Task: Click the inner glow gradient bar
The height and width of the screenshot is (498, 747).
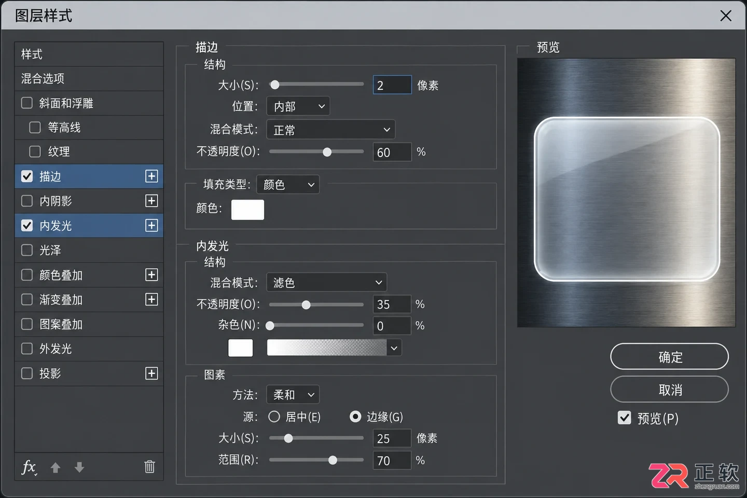Action: [327, 348]
